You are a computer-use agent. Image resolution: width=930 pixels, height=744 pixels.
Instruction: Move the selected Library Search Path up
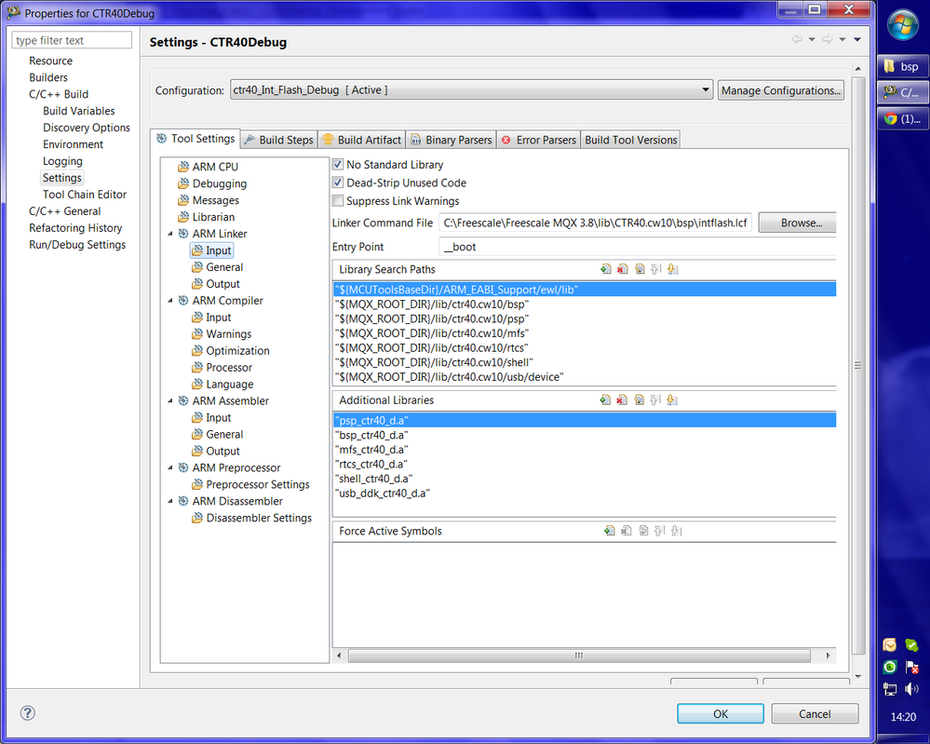tap(655, 269)
